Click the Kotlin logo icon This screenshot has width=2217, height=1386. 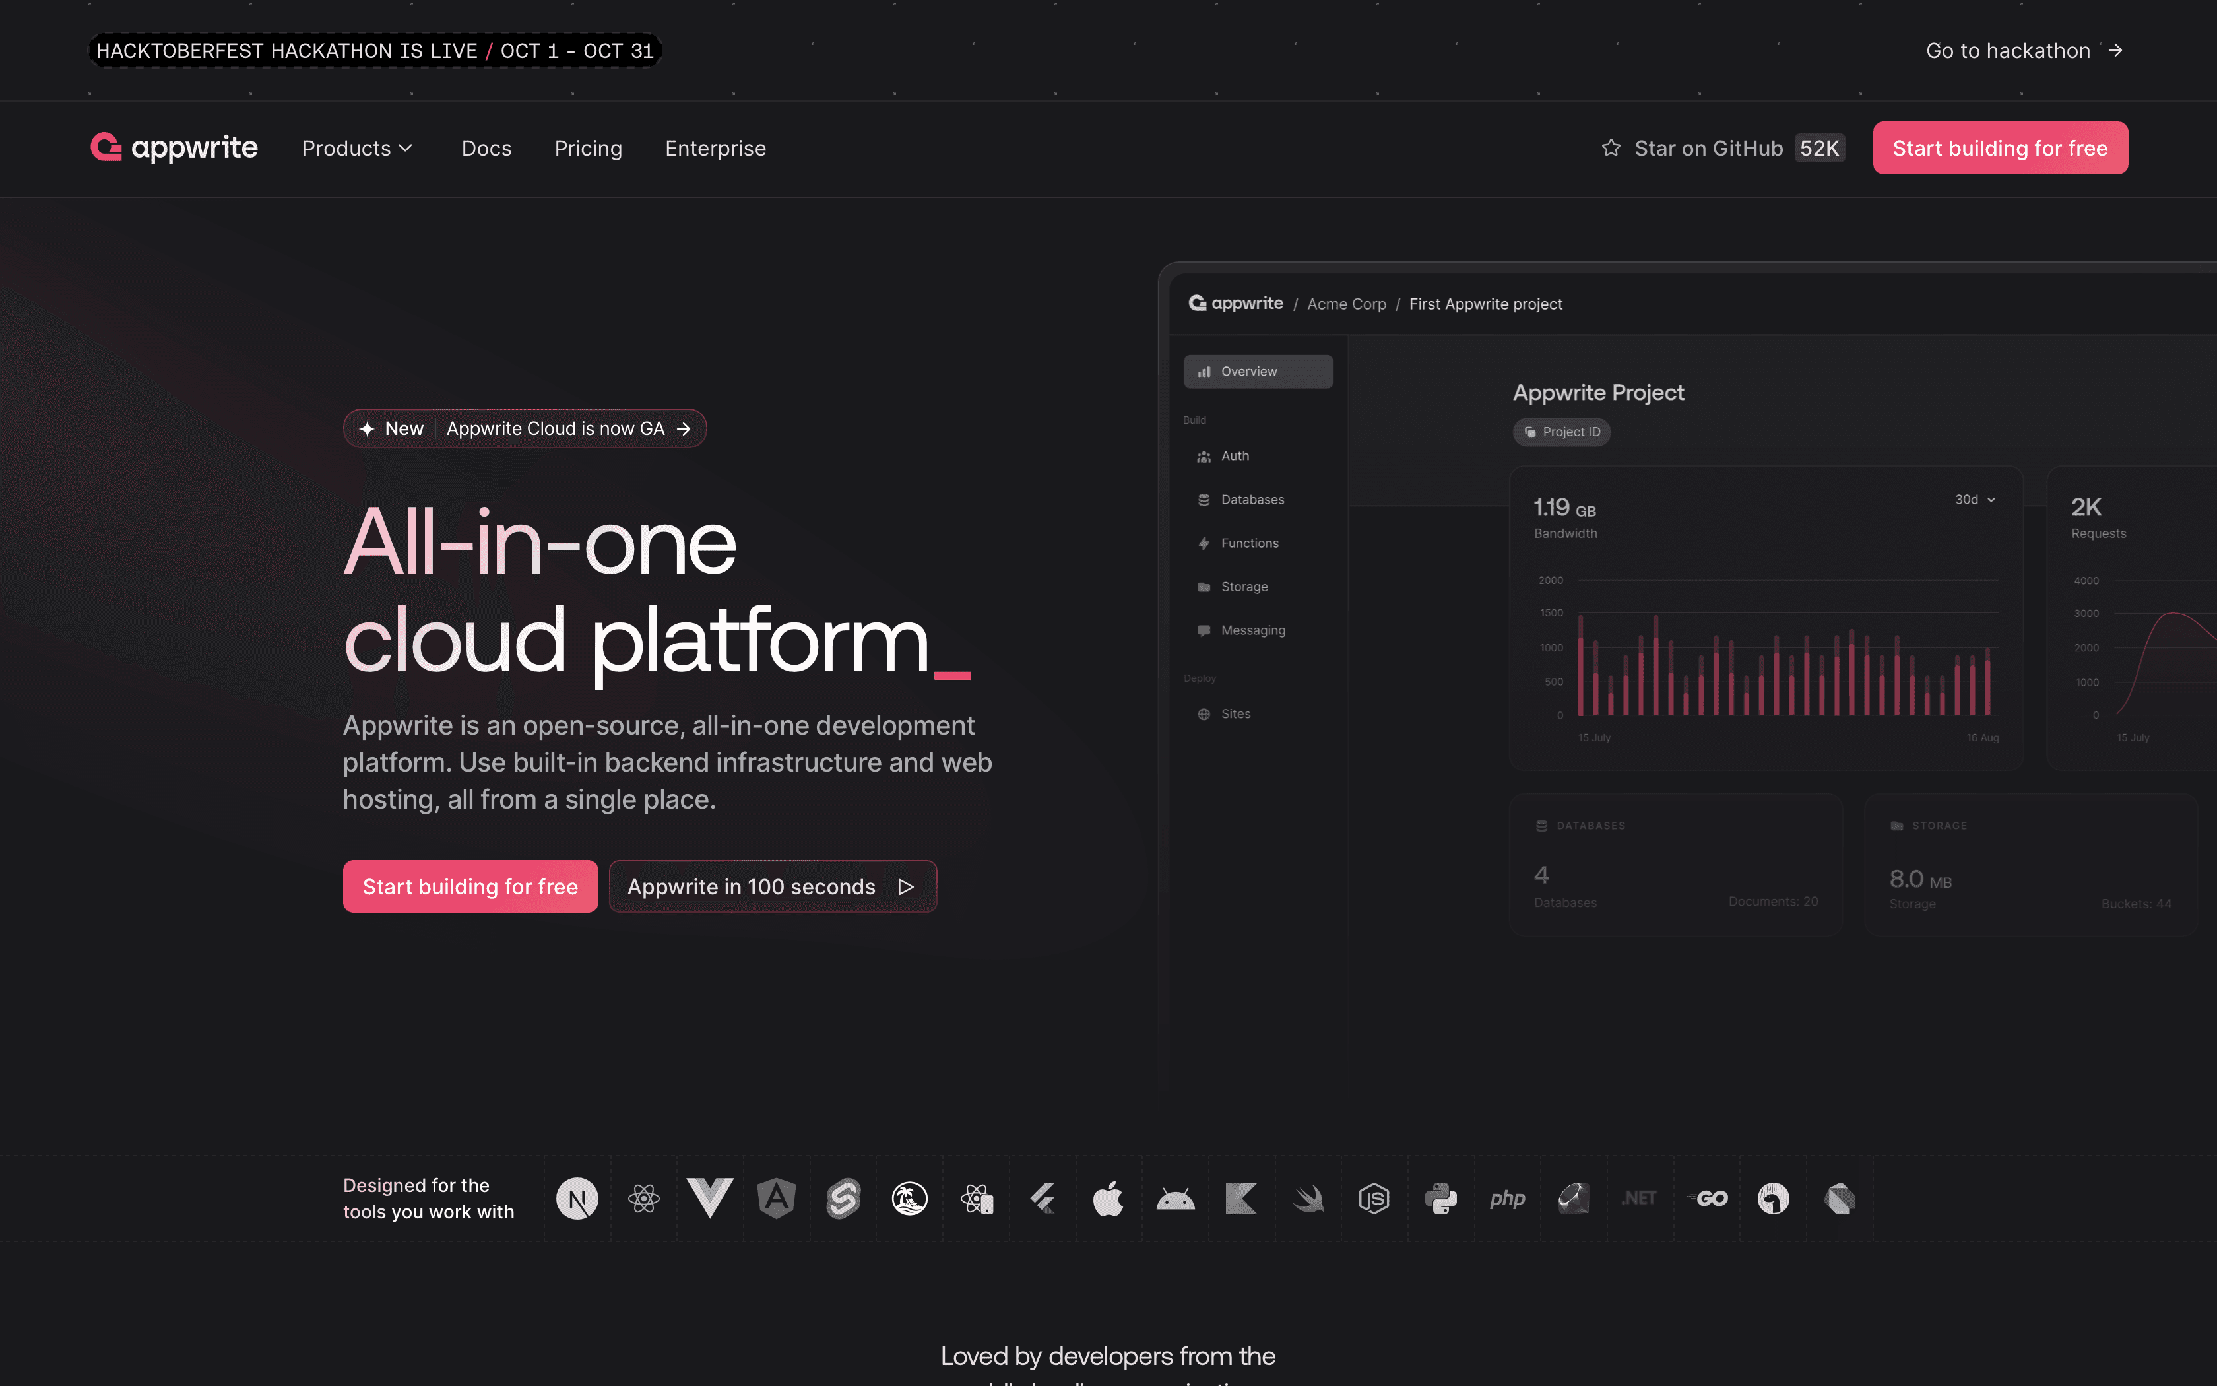pyautogui.click(x=1241, y=1198)
